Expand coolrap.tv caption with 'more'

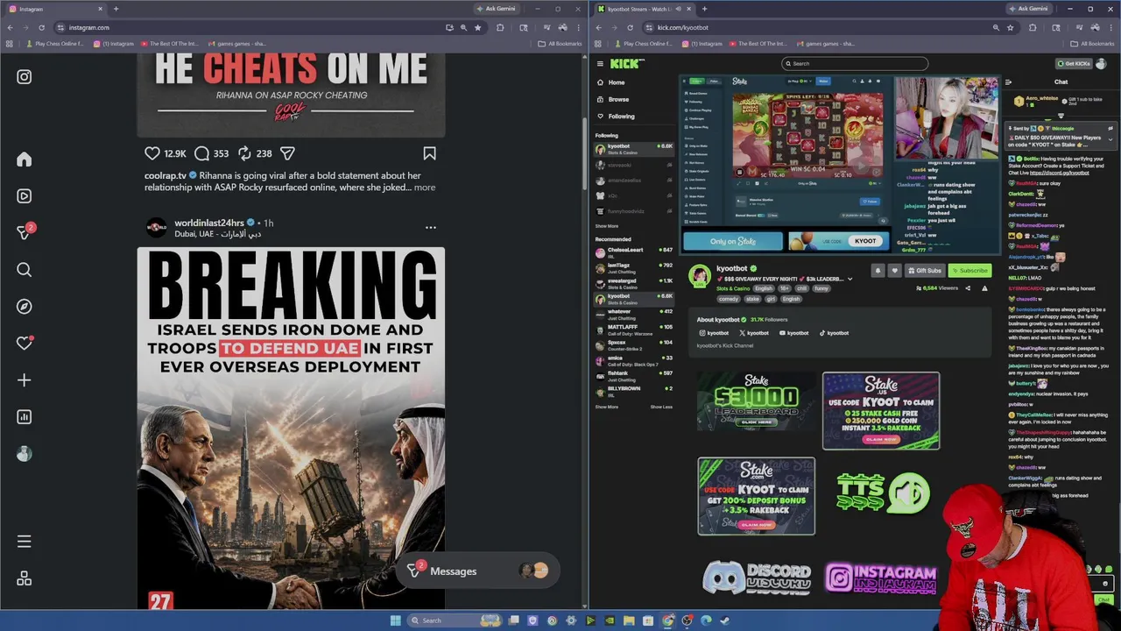[425, 188]
